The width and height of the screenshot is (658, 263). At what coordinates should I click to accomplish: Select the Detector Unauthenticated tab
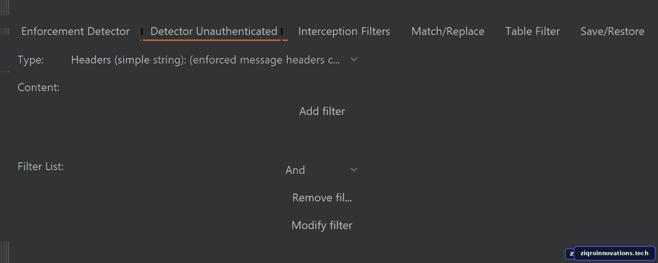(x=213, y=31)
